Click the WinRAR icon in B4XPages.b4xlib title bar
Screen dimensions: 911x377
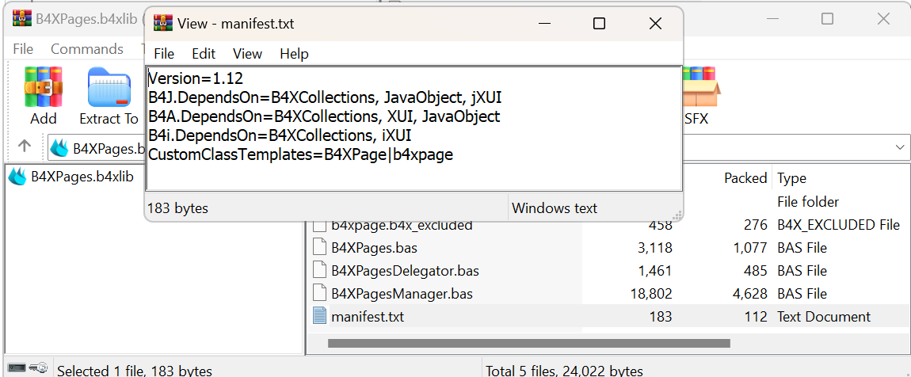click(21, 18)
